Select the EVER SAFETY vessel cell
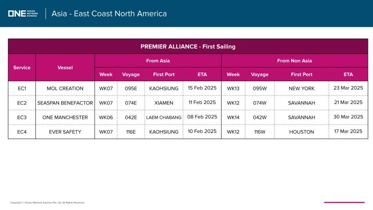Viewport: 373px width, 210px height. 65,132
